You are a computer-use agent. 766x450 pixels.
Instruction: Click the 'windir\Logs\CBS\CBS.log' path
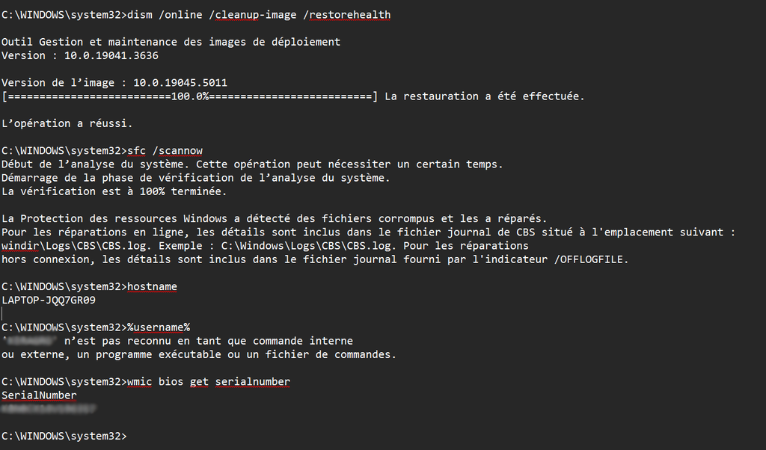coord(77,246)
